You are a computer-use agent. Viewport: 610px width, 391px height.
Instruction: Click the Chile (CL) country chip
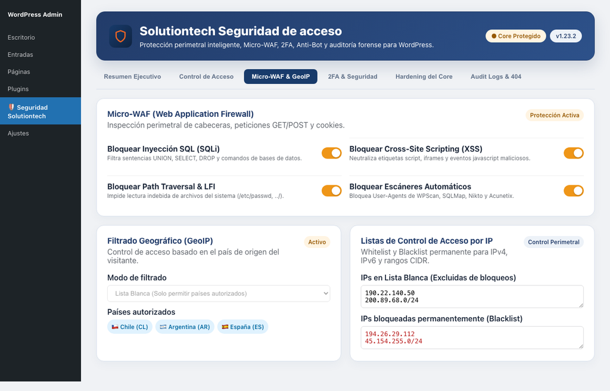coord(129,327)
